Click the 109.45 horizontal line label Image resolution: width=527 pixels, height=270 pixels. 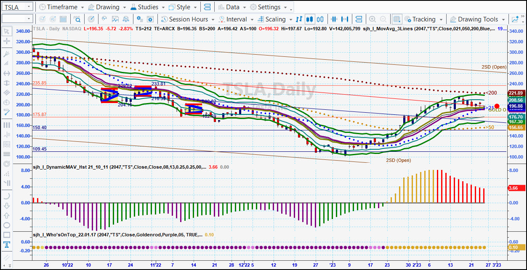coord(39,149)
